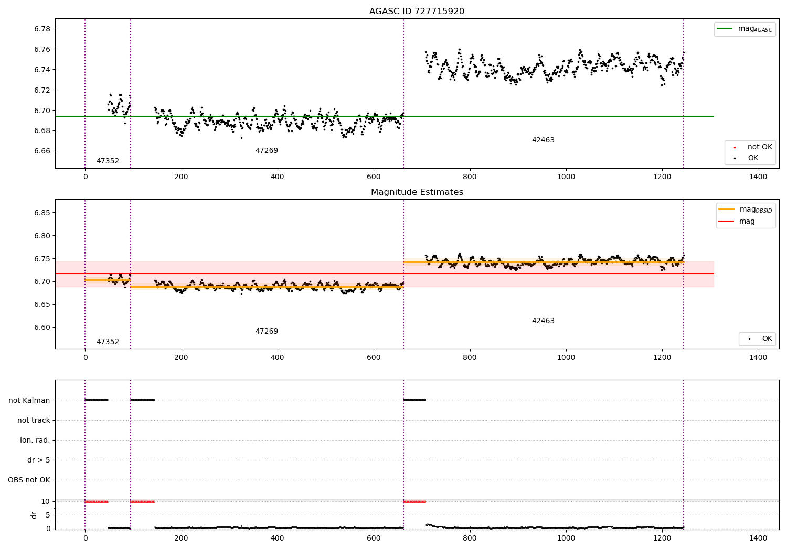Select the "OK" legend entry in the top plot
The width and height of the screenshot is (787, 550).
(x=753, y=158)
